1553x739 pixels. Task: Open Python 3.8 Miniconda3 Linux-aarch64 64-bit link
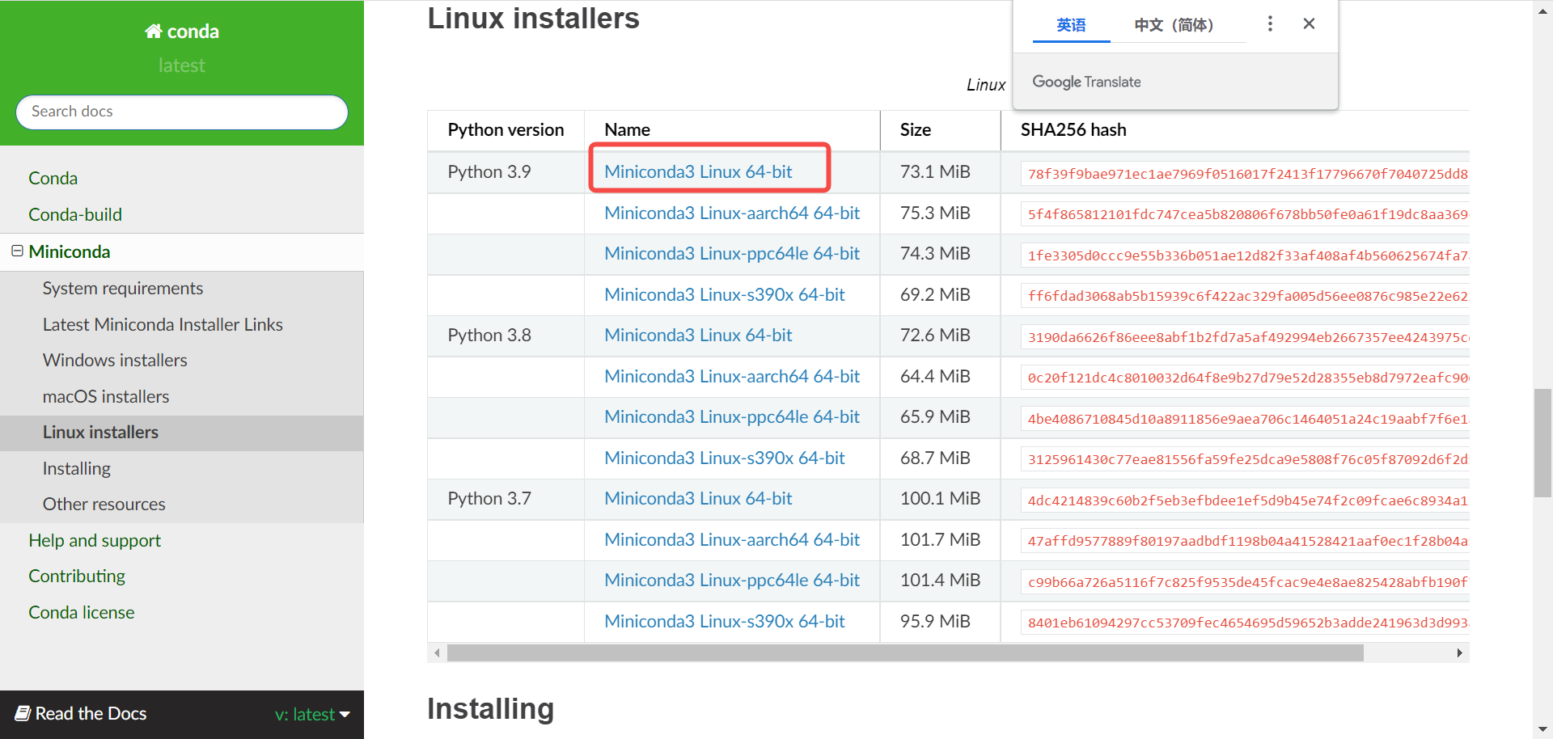[731, 376]
